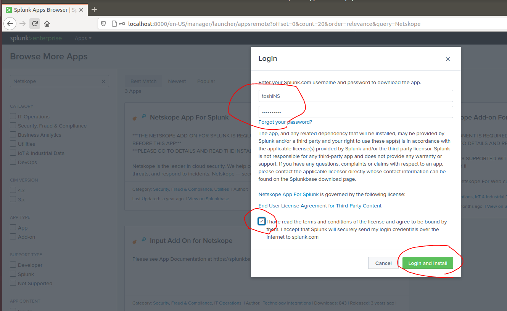Screen dimensions: 507x311
Task: Click the tracking protection shield icon in the address bar
Action: 103,24
